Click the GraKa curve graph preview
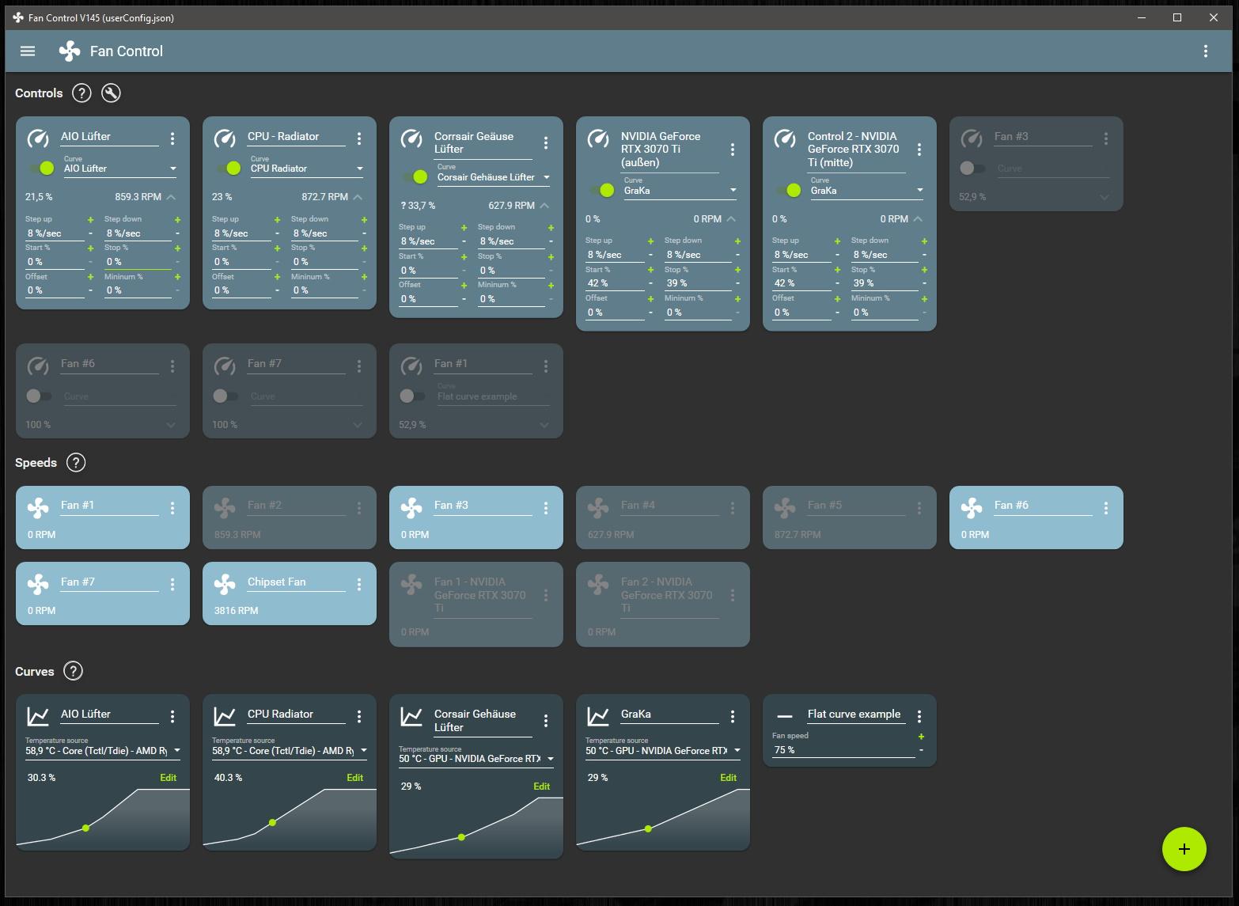 pyautogui.click(x=663, y=818)
